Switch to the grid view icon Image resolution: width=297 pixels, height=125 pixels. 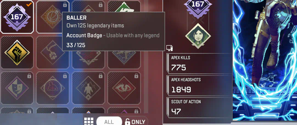point(89,121)
